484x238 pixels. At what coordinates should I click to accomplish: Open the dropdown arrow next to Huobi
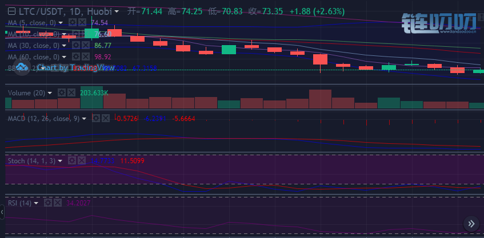click(117, 12)
